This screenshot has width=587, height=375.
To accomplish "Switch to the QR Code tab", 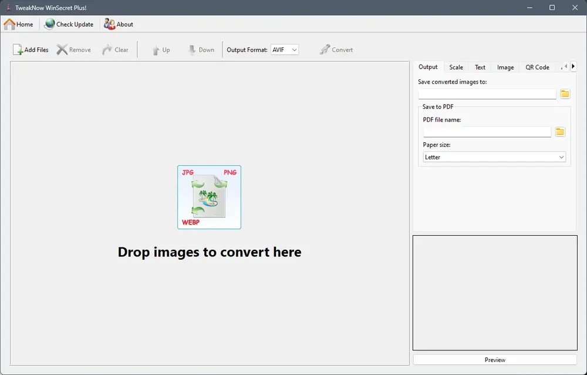I will (537, 67).
